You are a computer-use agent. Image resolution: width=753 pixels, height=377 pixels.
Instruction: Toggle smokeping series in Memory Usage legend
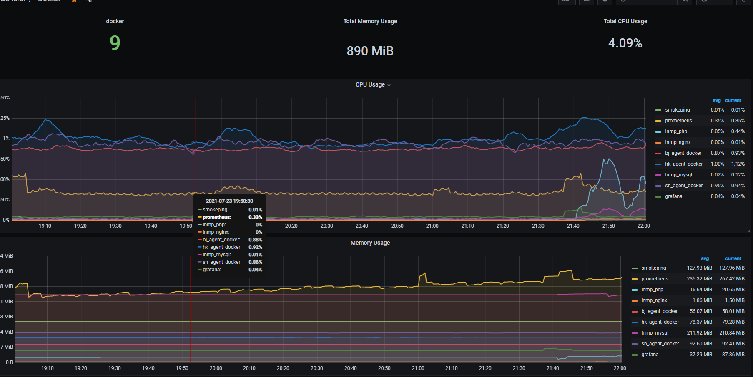(653, 268)
